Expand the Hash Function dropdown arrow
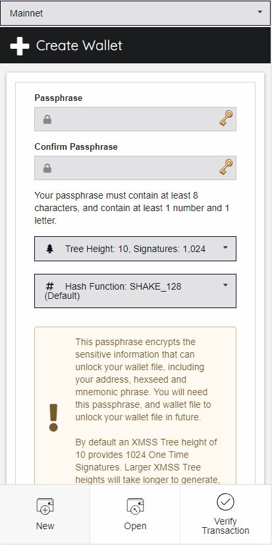Image resolution: width=272 pixels, height=545 pixels. (x=225, y=285)
